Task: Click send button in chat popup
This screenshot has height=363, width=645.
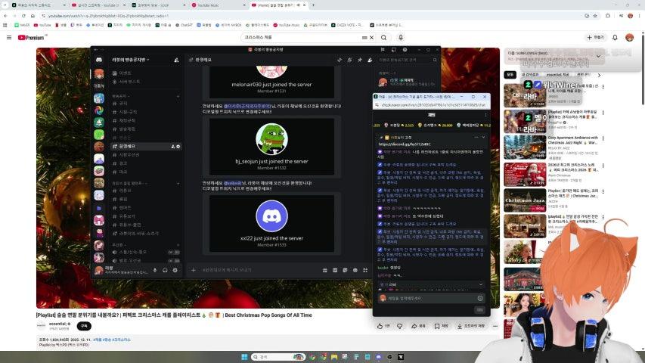Action: point(479,310)
